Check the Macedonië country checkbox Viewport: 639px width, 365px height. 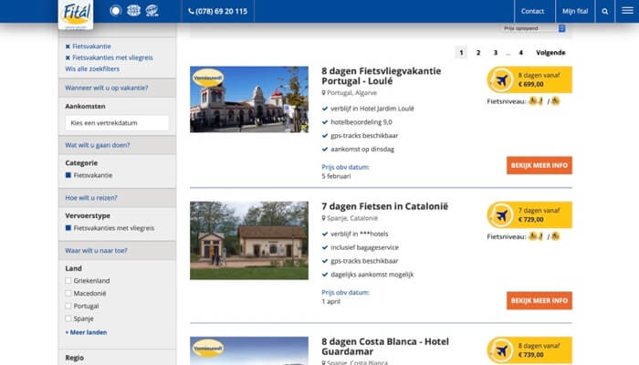pyautogui.click(x=68, y=293)
